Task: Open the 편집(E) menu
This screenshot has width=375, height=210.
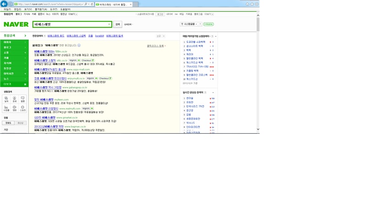Action: coord(17,9)
